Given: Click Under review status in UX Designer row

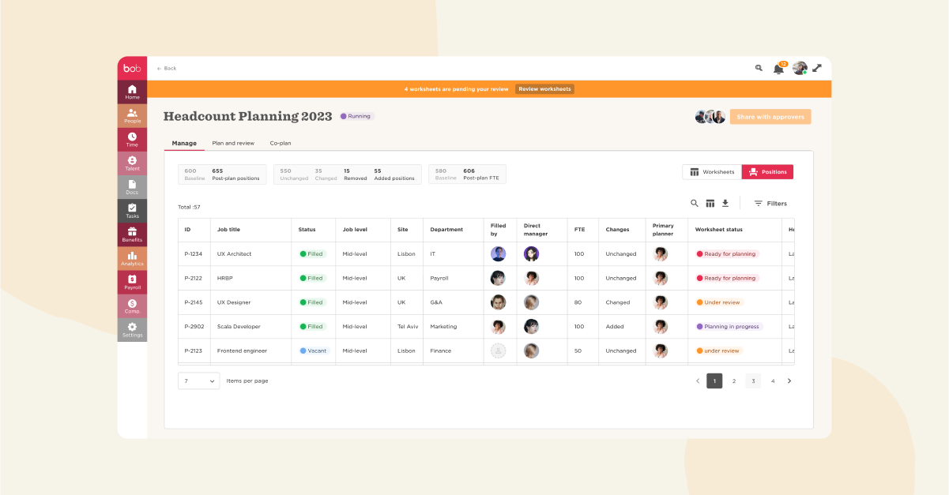Looking at the screenshot, I should (719, 302).
